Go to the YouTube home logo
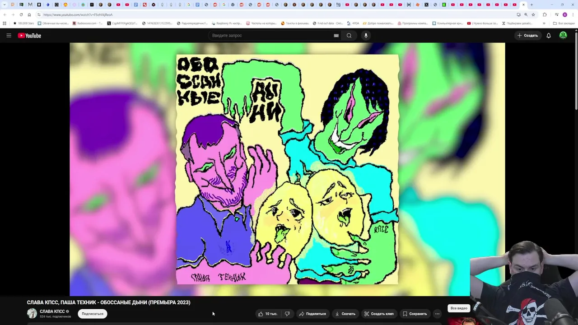This screenshot has width=578, height=325. [x=29, y=35]
